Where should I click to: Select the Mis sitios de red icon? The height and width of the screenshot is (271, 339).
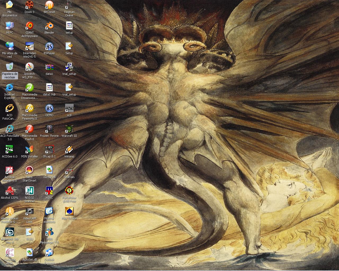(10, 46)
